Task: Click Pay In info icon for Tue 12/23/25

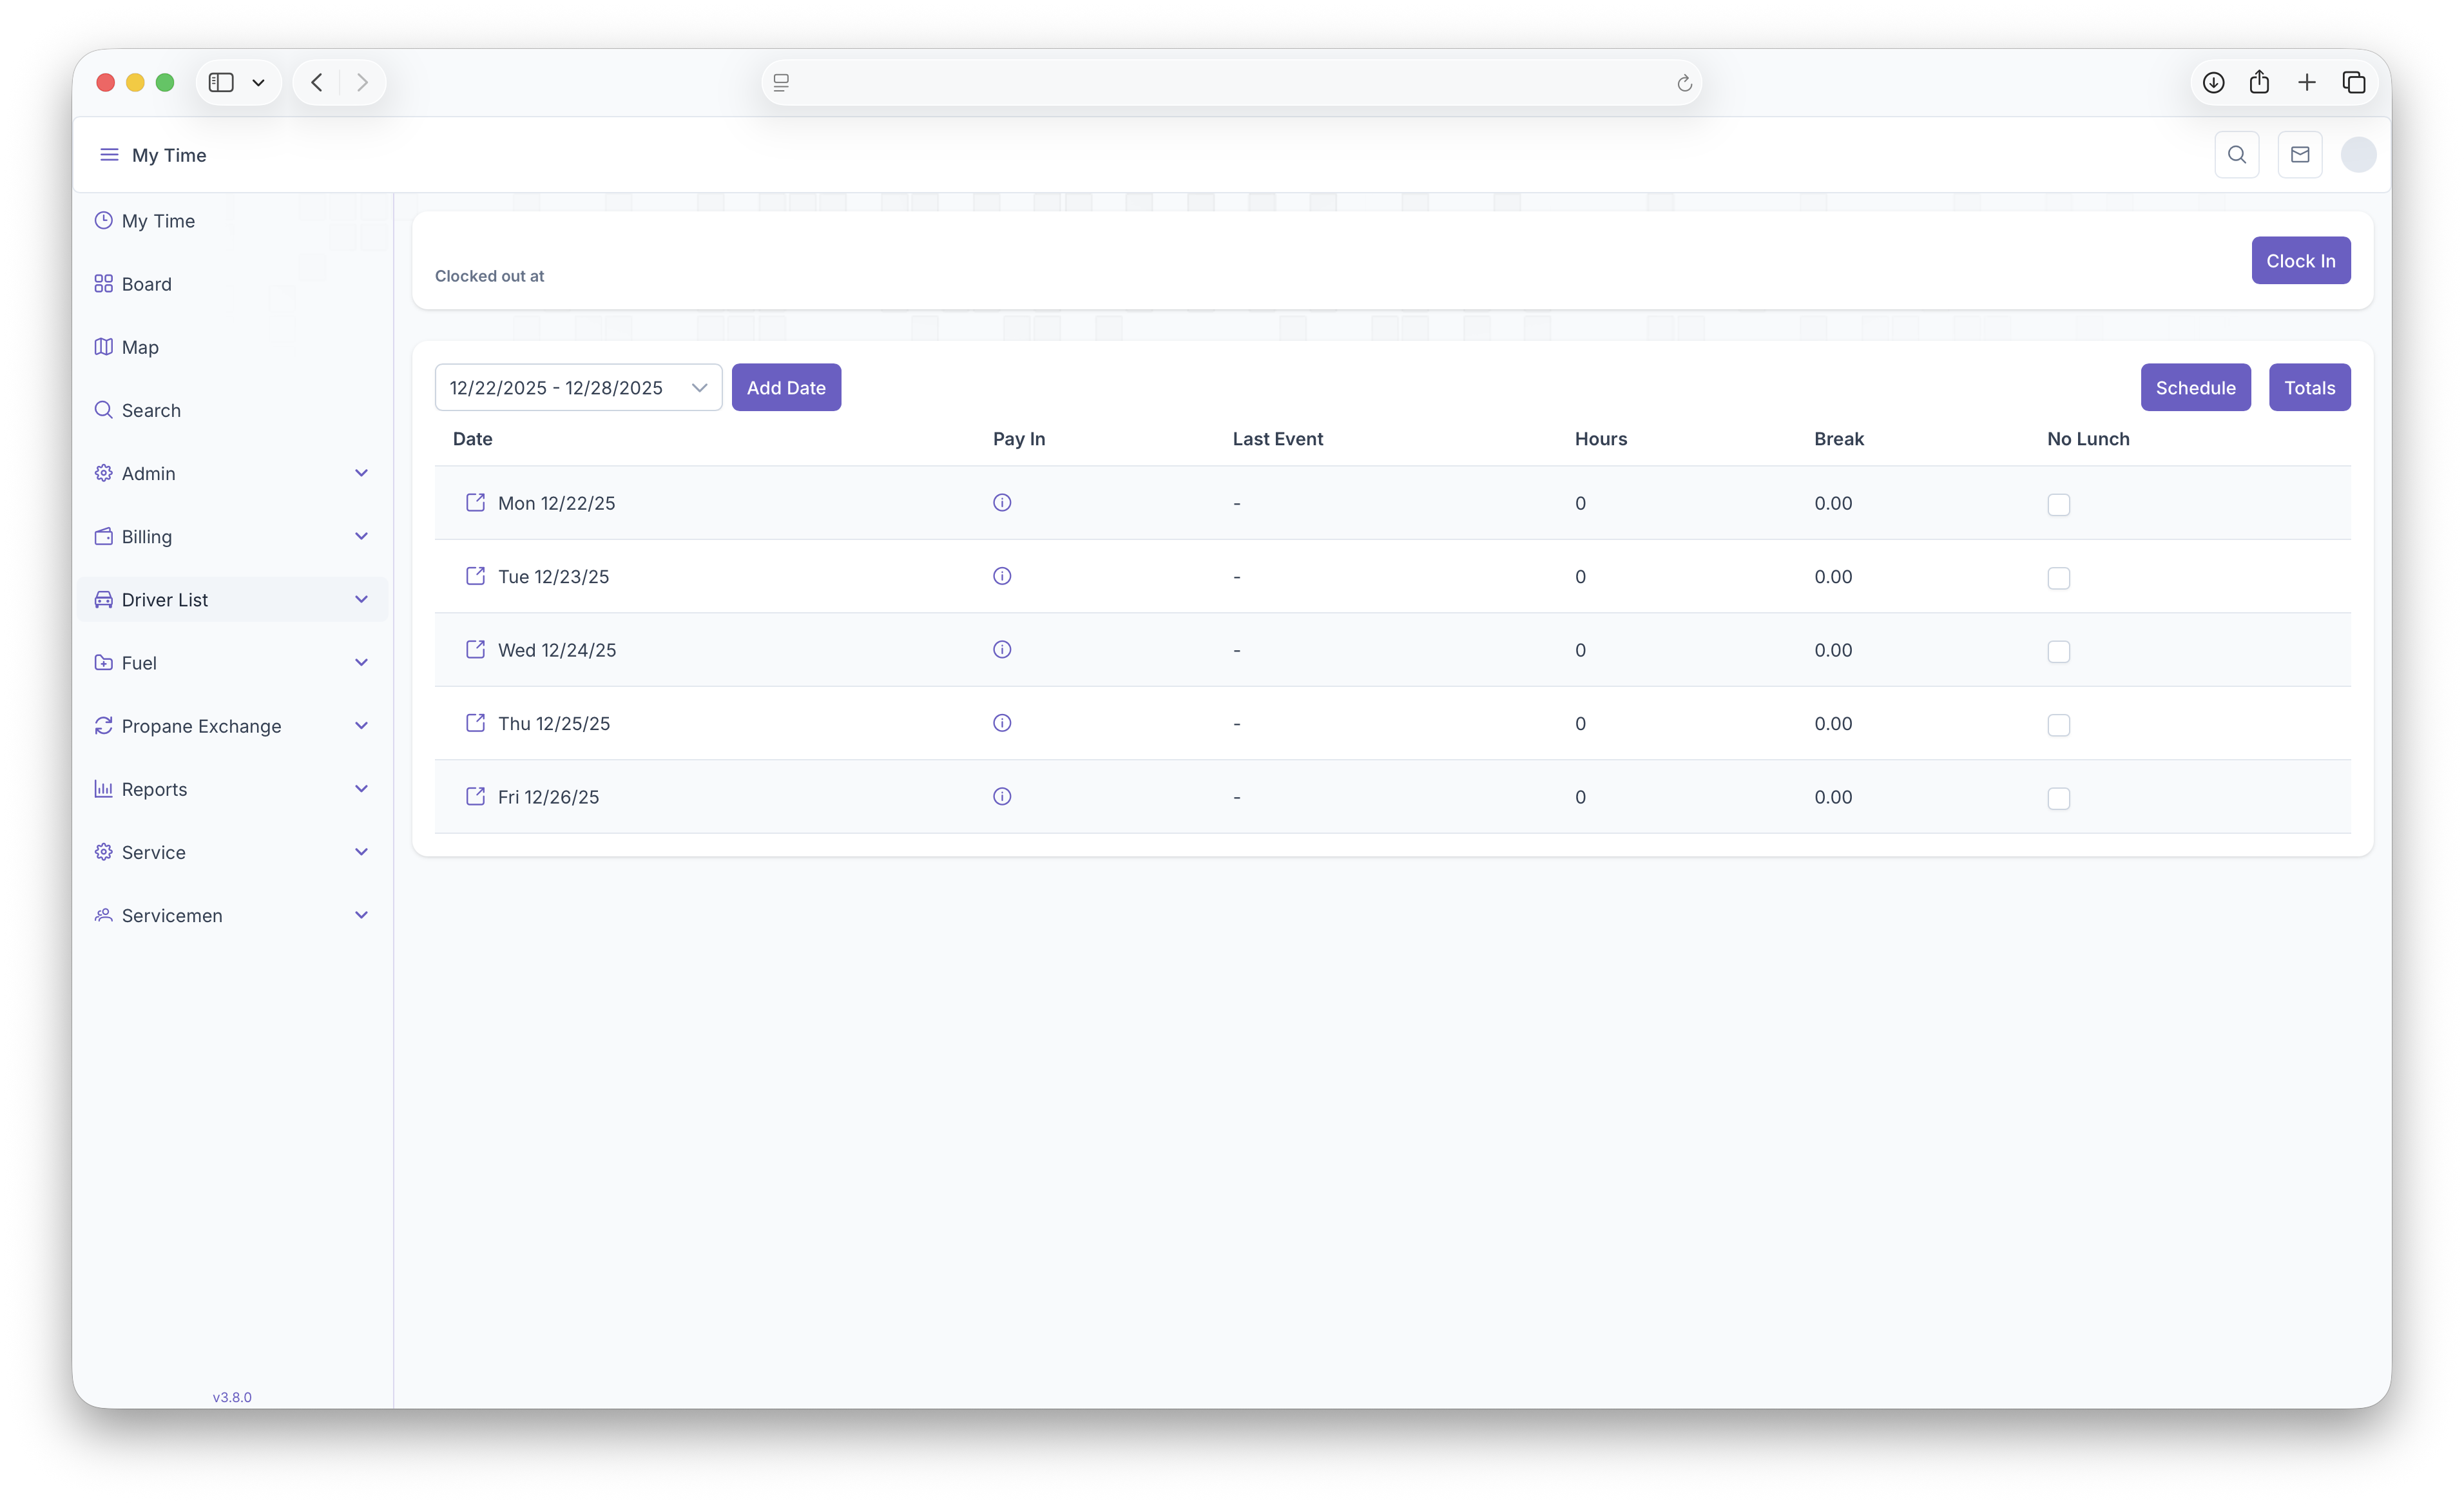Action: (1001, 576)
